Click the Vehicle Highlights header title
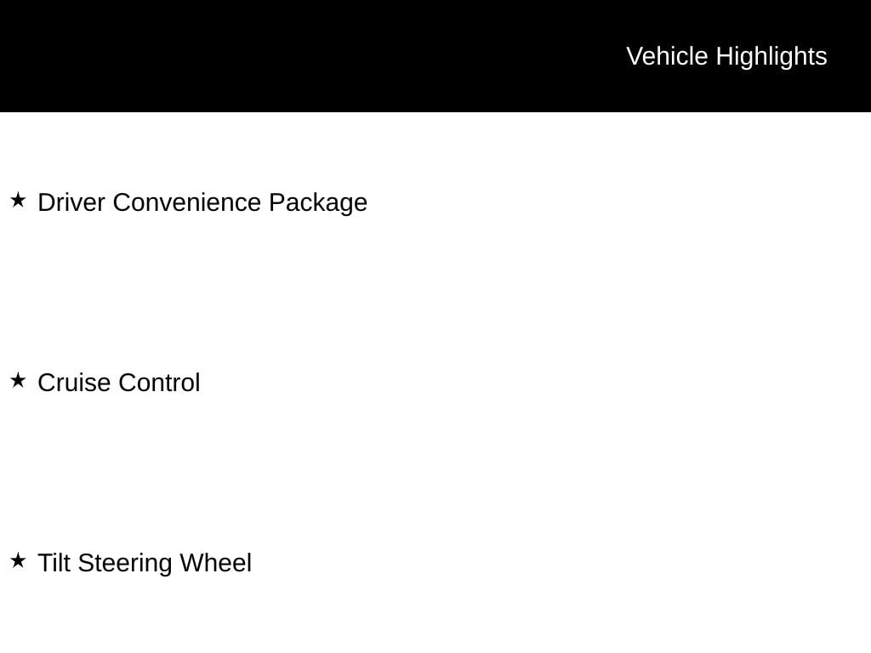The image size is (871, 653). click(x=726, y=56)
